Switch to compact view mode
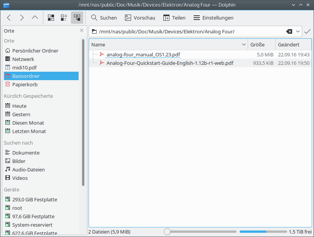The height and width of the screenshot is (237, 314). tap(64, 18)
